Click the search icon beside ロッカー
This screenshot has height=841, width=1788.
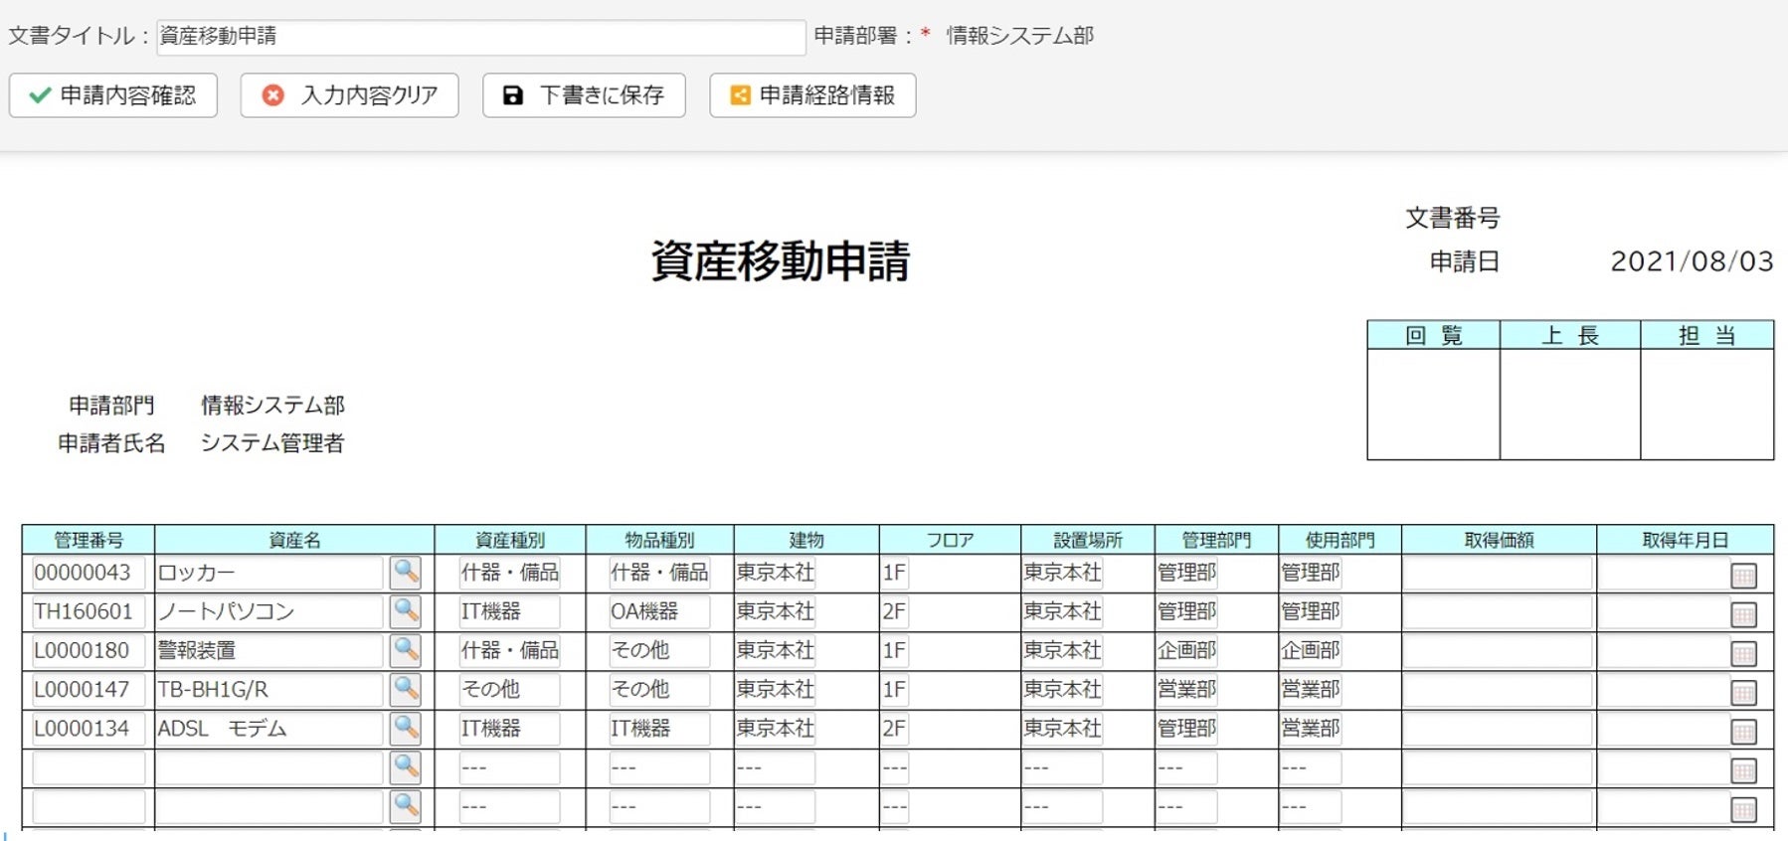[405, 573]
